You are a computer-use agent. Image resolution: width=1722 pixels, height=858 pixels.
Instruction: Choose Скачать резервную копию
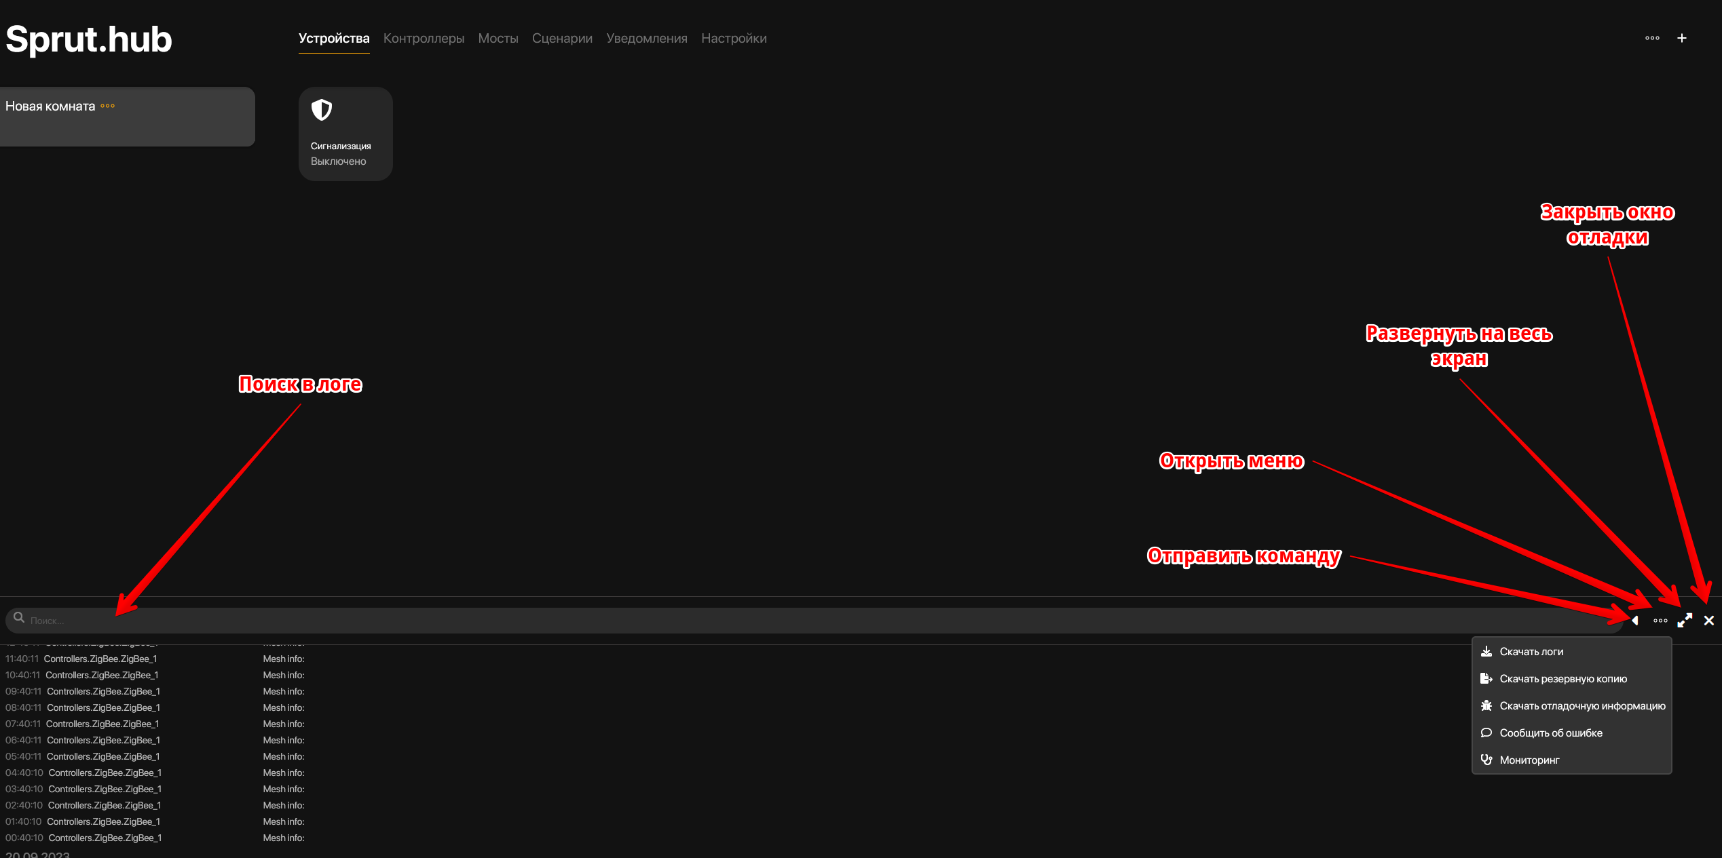(x=1562, y=679)
